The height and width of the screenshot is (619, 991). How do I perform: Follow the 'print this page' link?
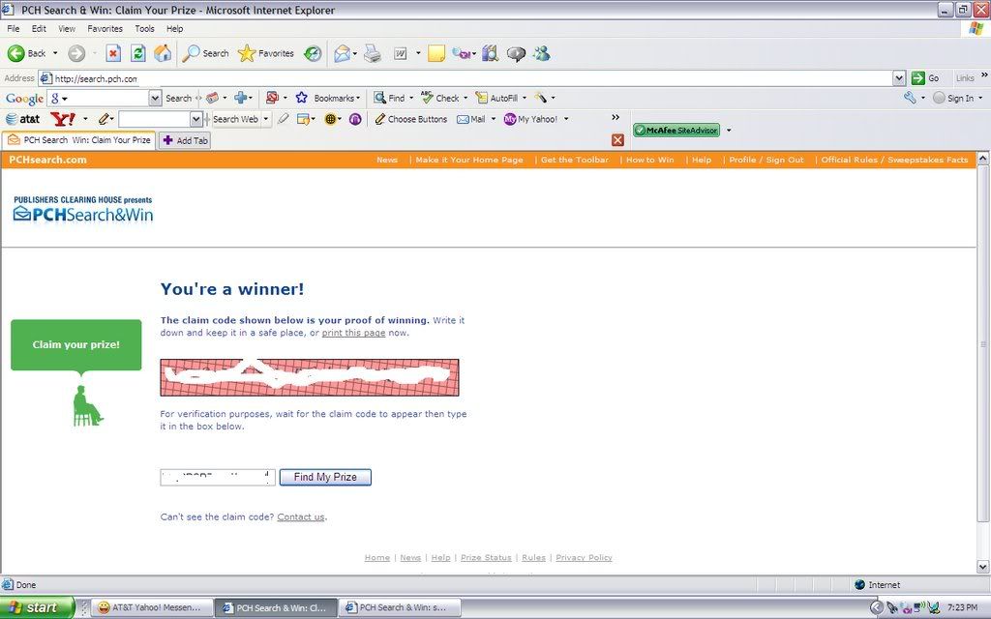(353, 333)
